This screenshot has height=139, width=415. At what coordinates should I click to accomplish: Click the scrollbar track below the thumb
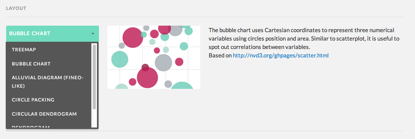tap(94, 119)
